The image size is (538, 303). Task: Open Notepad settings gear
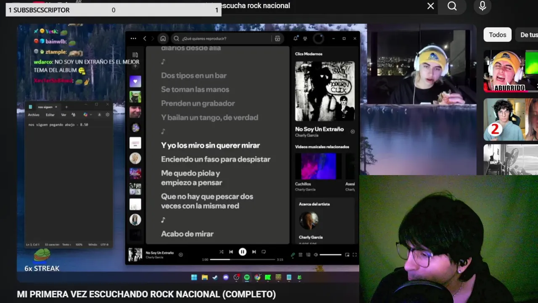(108, 114)
